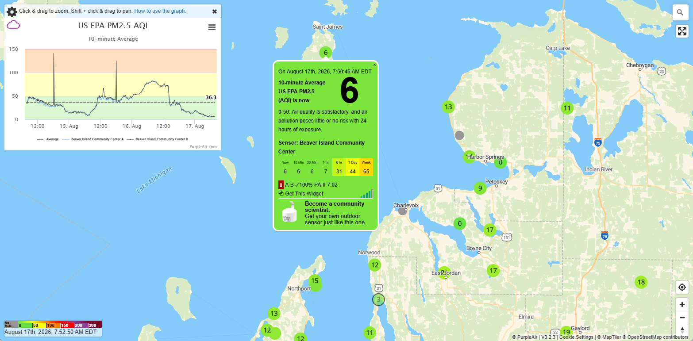Zoom in on the map
The image size is (693, 341).
point(682,304)
